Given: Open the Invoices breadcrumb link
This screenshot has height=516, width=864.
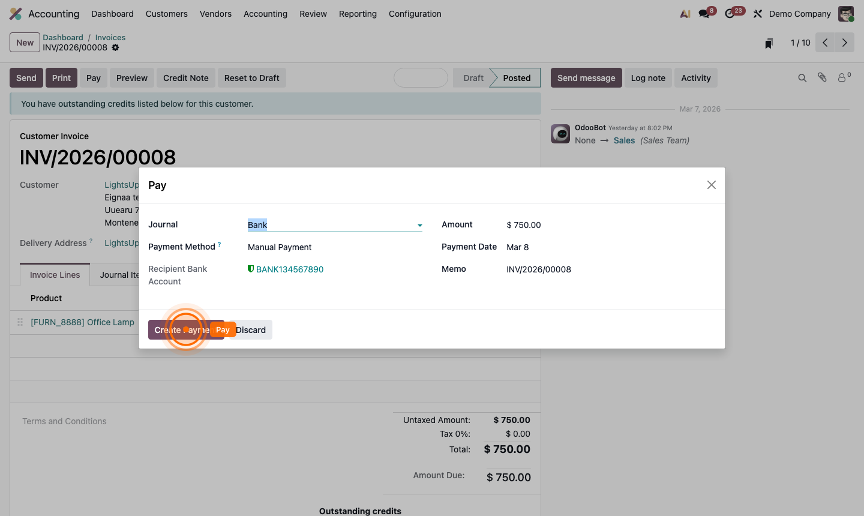Looking at the screenshot, I should pyautogui.click(x=110, y=37).
